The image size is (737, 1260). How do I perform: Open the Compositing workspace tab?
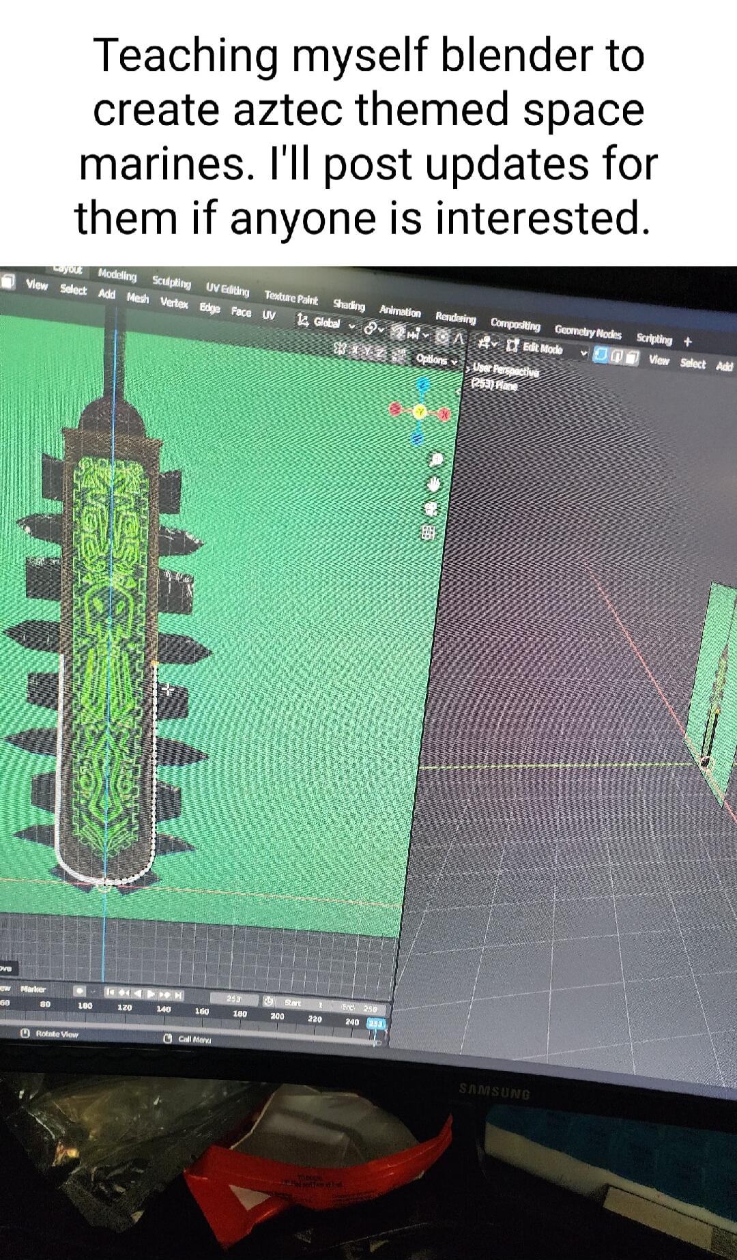point(515,325)
